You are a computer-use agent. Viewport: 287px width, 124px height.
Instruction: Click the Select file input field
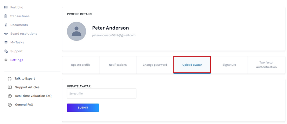pos(101,94)
